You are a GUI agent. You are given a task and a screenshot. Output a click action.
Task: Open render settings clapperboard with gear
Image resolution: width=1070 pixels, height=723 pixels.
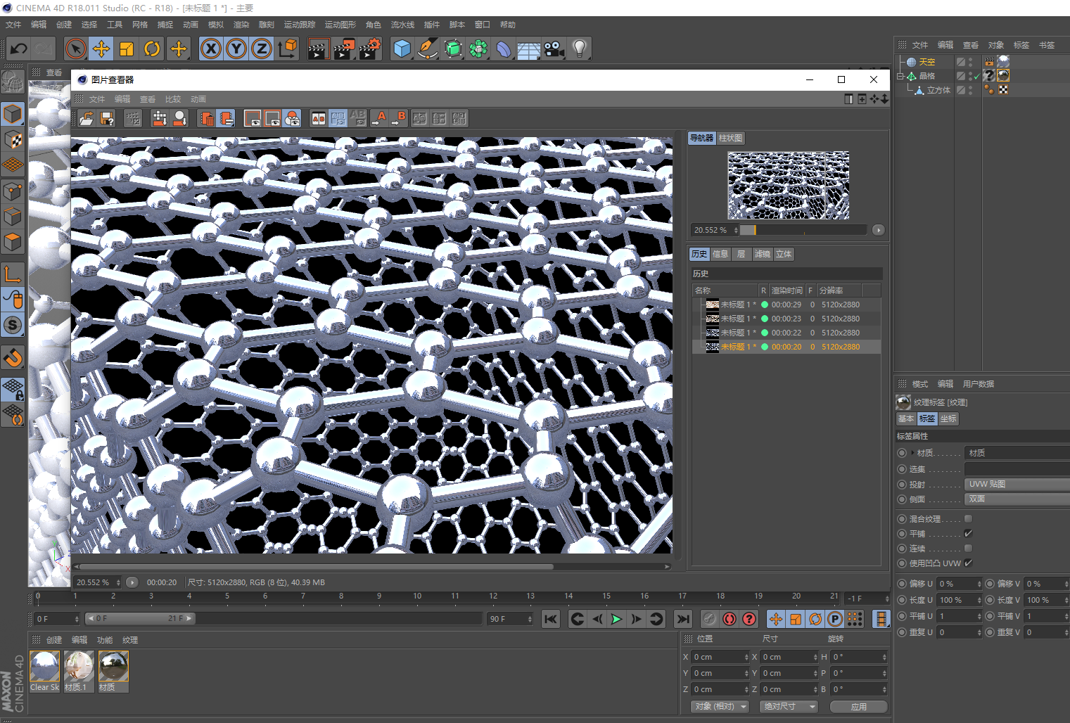pos(370,49)
